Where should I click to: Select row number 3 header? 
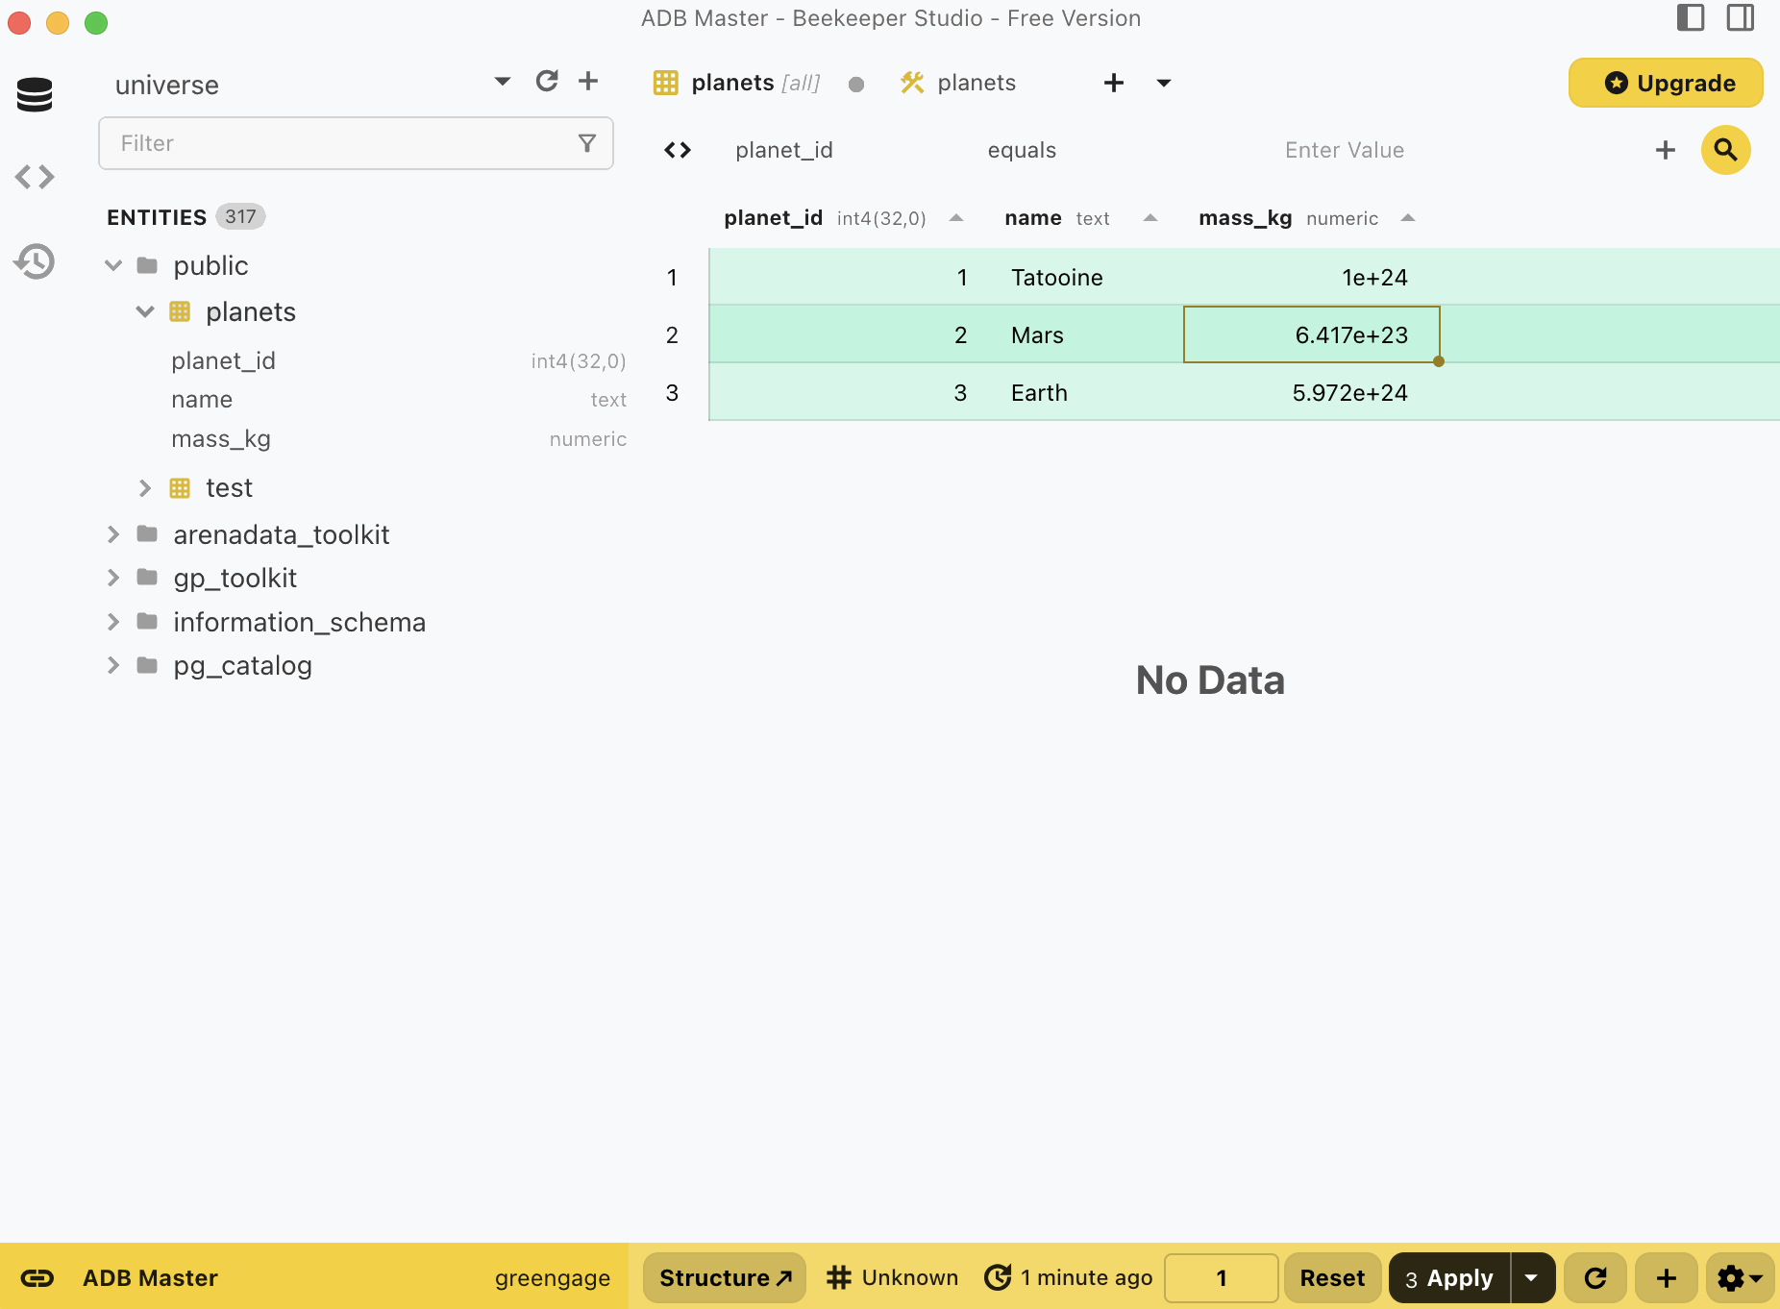(672, 392)
